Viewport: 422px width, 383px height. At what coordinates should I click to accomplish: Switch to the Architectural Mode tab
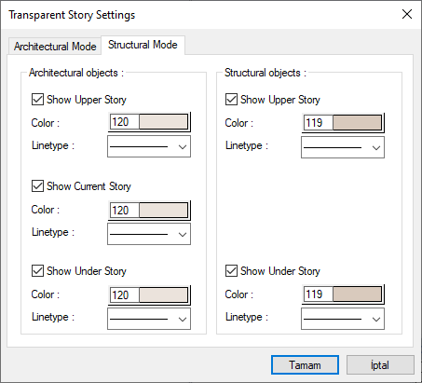(x=55, y=47)
